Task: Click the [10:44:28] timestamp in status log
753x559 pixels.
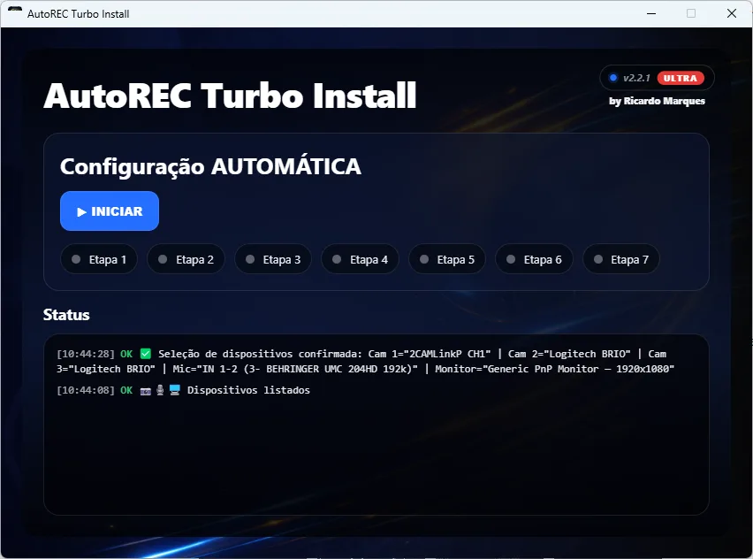Action: 86,355
